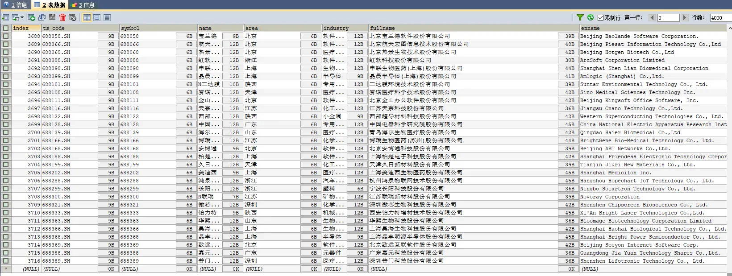The height and width of the screenshot is (276, 732).
Task: Open the 1 信息 tab
Action: pos(15,5)
